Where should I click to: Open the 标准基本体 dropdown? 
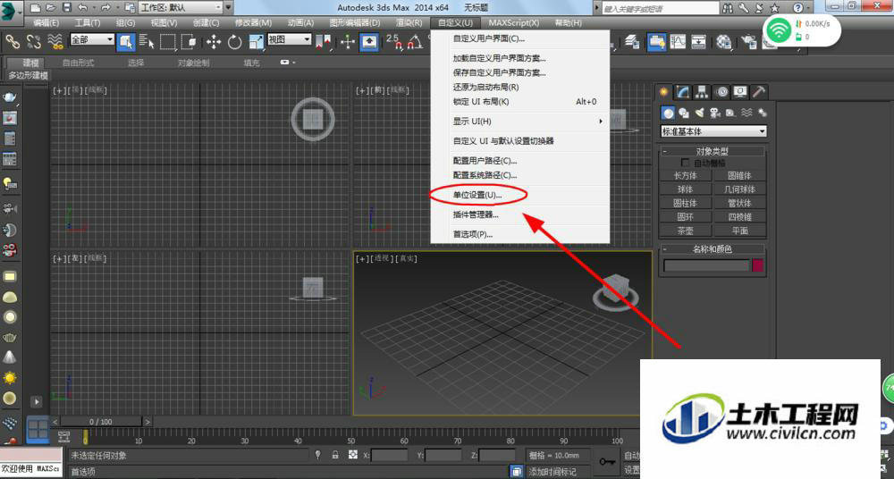tap(713, 131)
